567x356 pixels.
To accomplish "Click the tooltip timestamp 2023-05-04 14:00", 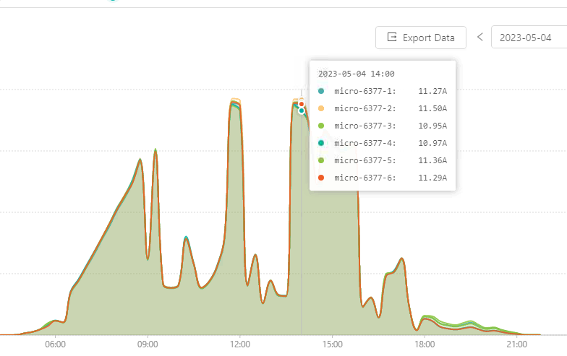I will tap(356, 74).
